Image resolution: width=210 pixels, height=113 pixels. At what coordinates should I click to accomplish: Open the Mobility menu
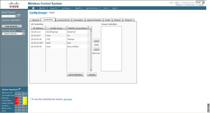[79, 8]
